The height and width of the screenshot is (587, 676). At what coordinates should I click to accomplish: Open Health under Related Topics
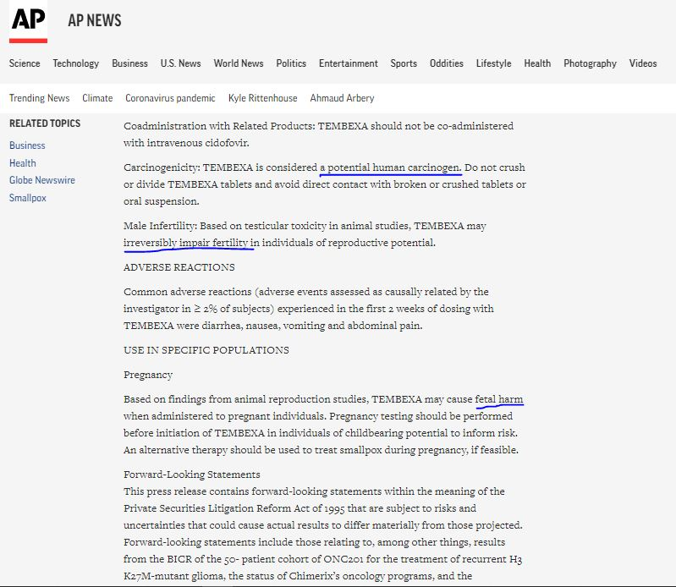[22, 163]
